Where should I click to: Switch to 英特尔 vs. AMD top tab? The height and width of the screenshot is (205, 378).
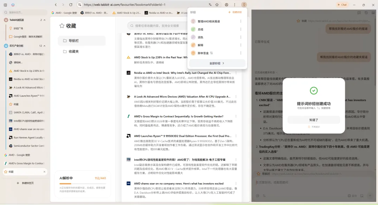95,13
